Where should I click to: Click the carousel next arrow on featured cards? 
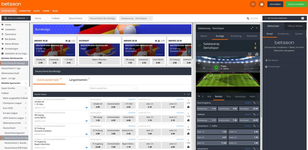[x=189, y=51]
